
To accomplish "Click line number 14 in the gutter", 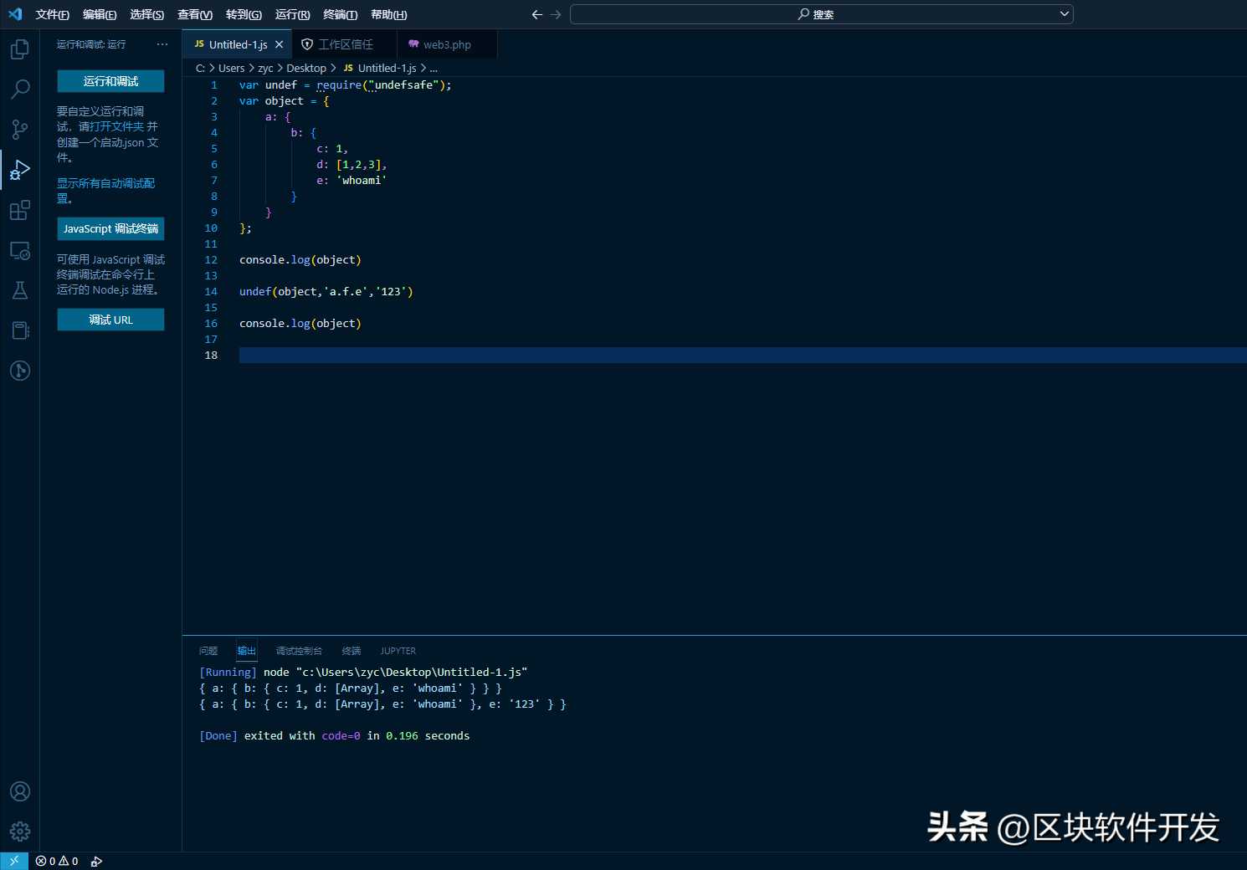I will (x=211, y=292).
